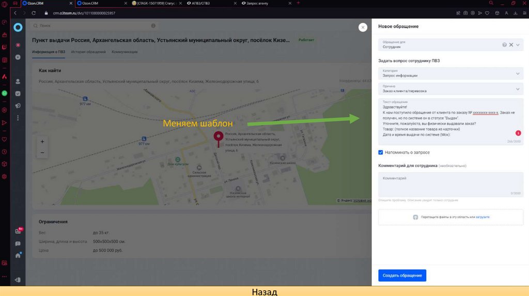Expand the Обращение для dropdown

(x=518, y=45)
